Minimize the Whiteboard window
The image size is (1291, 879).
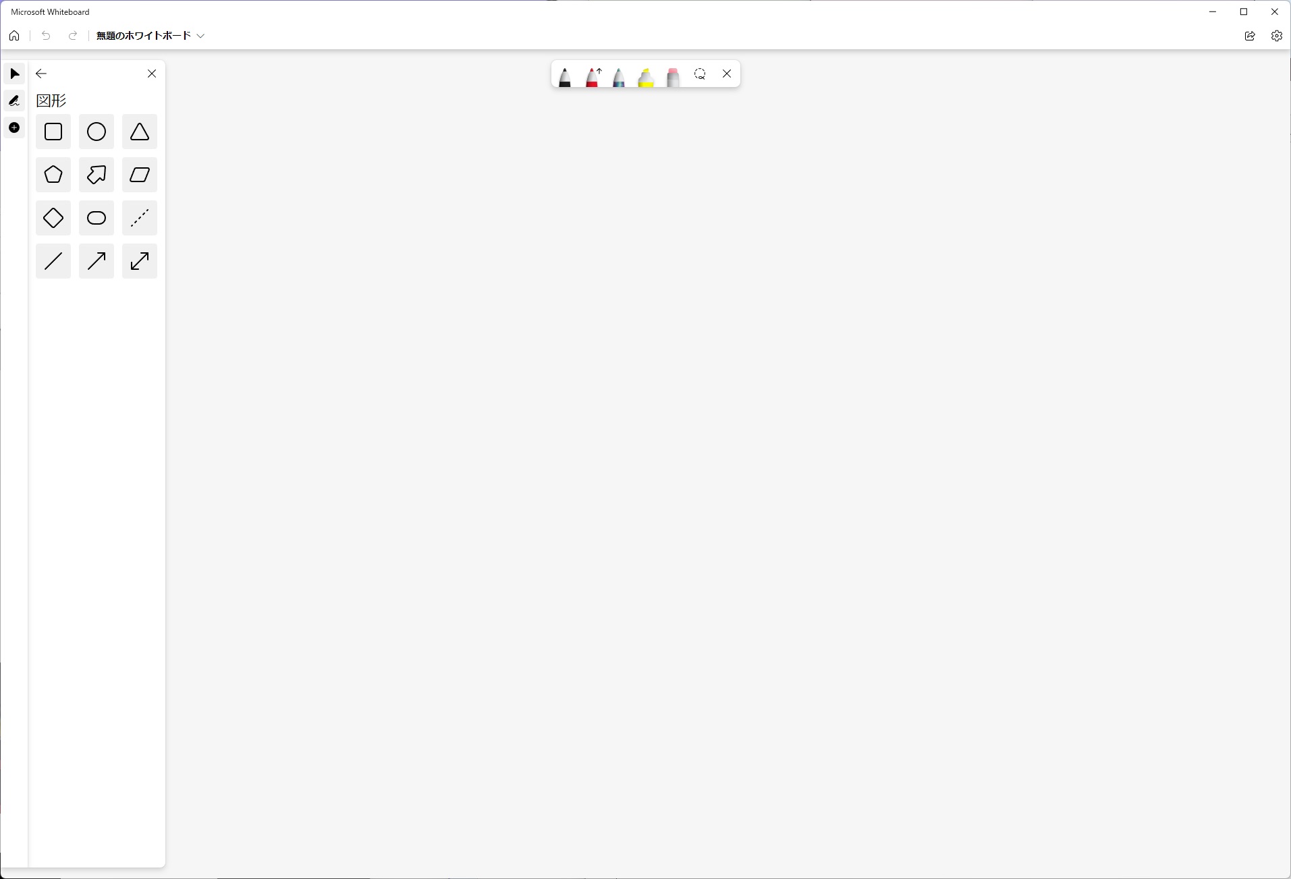[x=1213, y=11]
